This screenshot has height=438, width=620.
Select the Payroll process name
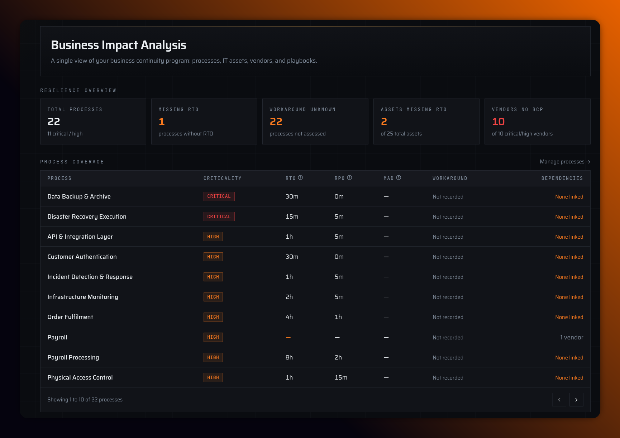[57, 337]
